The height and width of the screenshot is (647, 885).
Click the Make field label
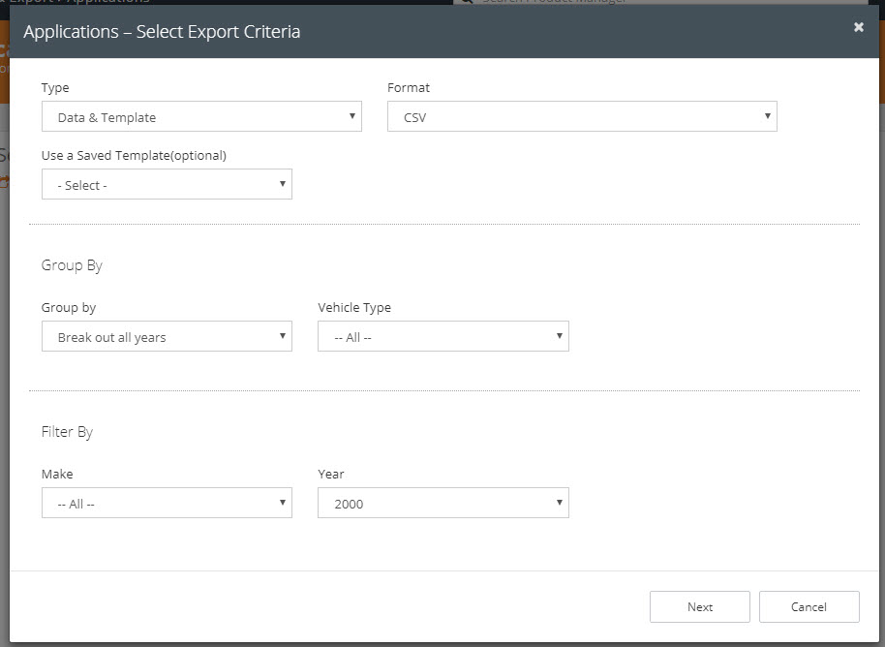point(57,474)
